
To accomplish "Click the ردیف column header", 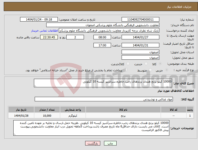I will click(190, 110).
